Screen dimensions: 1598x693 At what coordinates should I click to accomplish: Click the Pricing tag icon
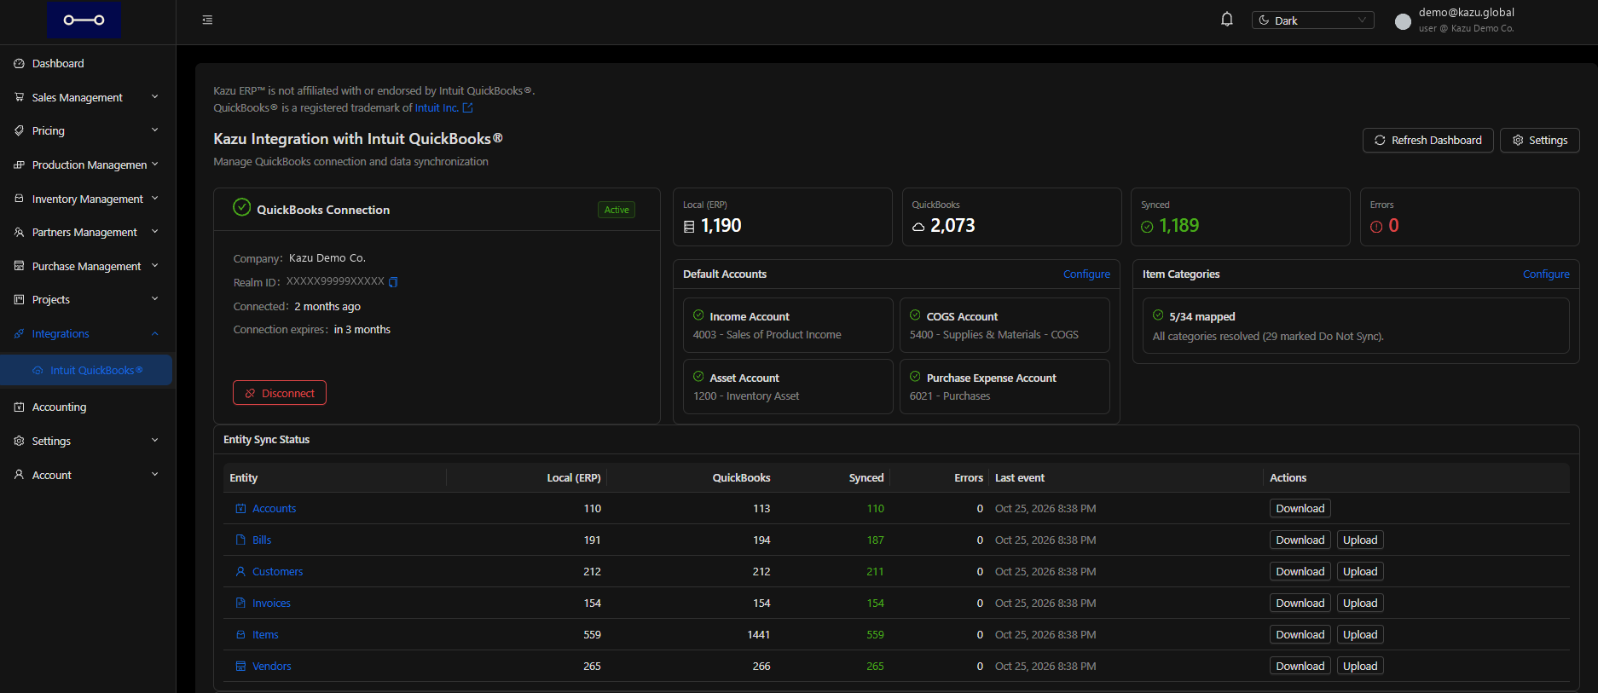[19, 131]
